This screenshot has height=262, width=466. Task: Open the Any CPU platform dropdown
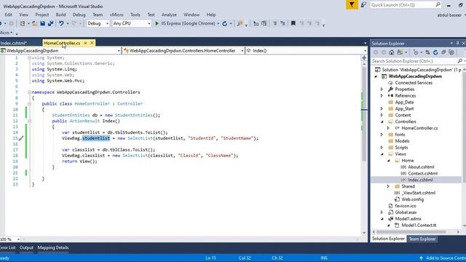(149, 23)
